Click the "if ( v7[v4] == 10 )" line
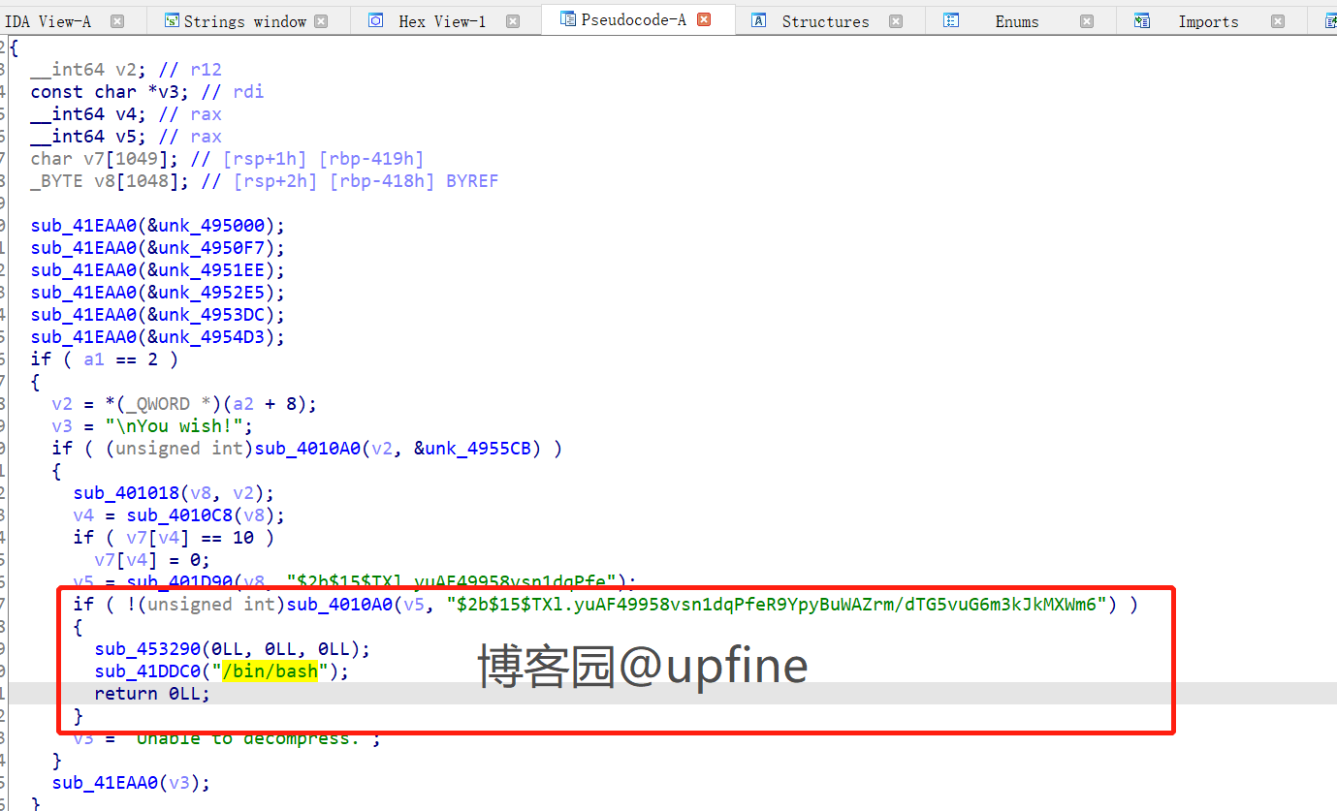 [174, 537]
